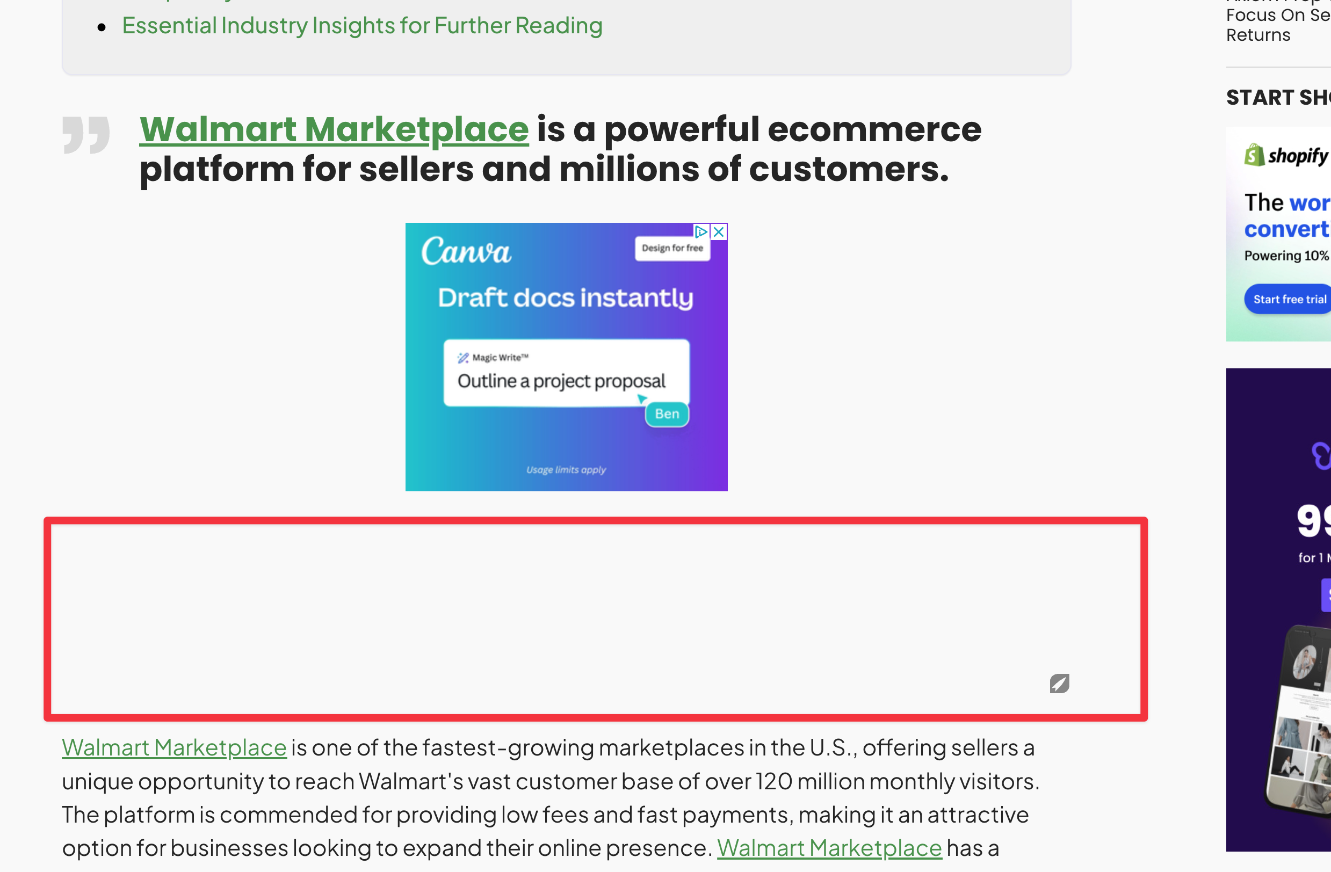Click the teal "Ben" tag in the ad
The height and width of the screenshot is (872, 1331).
click(x=667, y=414)
